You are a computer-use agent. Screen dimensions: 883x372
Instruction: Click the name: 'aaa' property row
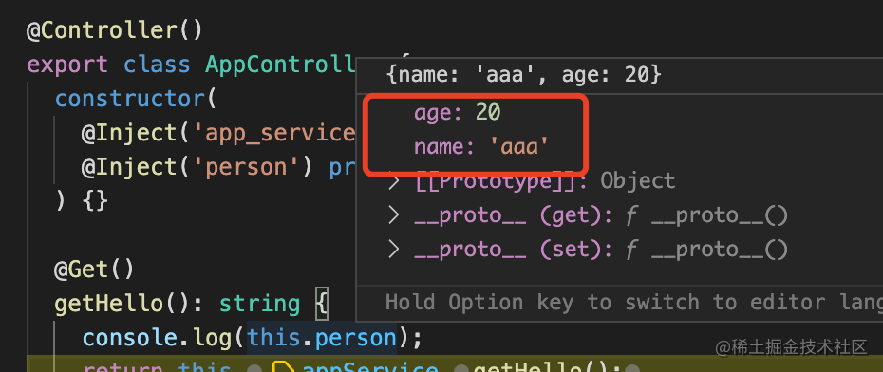pos(481,147)
